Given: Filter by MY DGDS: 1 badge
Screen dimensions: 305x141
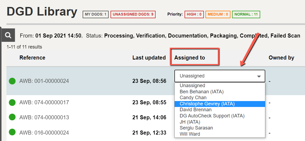Looking at the screenshot, I should point(95,14).
